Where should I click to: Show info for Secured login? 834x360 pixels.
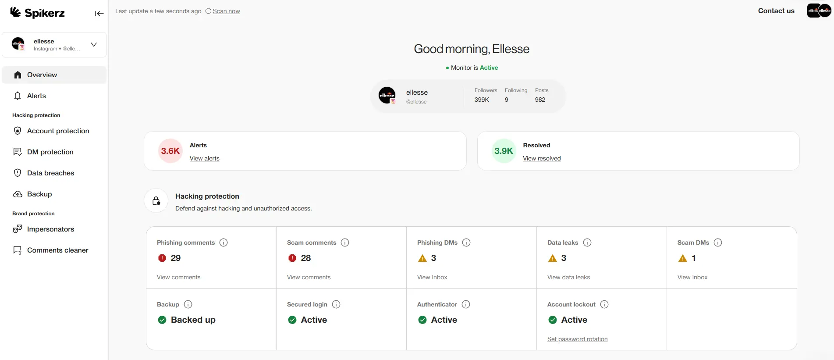coord(336,304)
